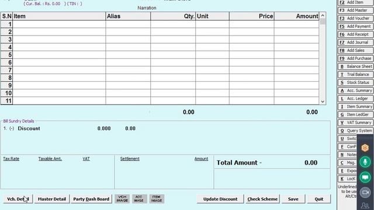Image resolution: width=374 pixels, height=210 pixels.
Task: Click Narration label
Action: point(147,8)
